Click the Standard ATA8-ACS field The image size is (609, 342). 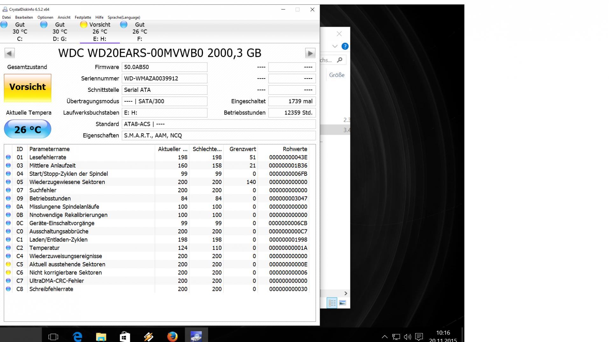(x=219, y=124)
